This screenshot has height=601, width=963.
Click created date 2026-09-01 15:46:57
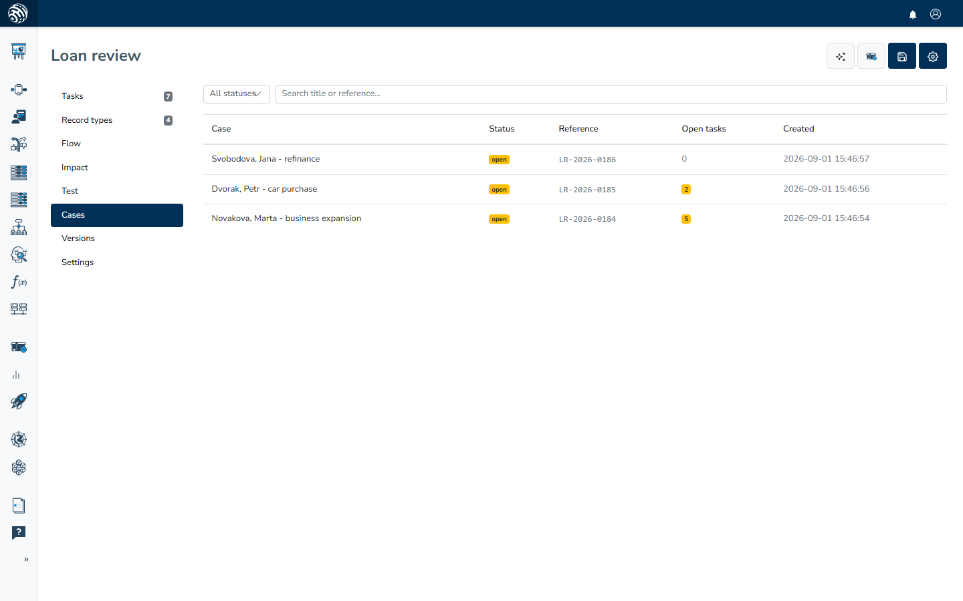(826, 159)
